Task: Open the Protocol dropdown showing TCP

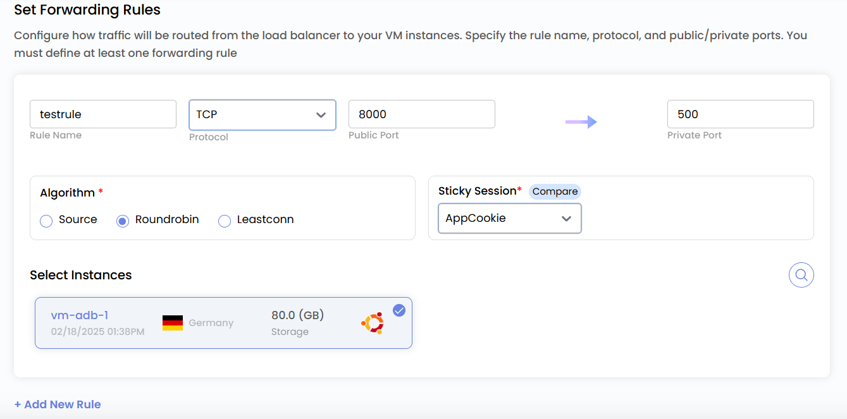Action: click(x=262, y=114)
